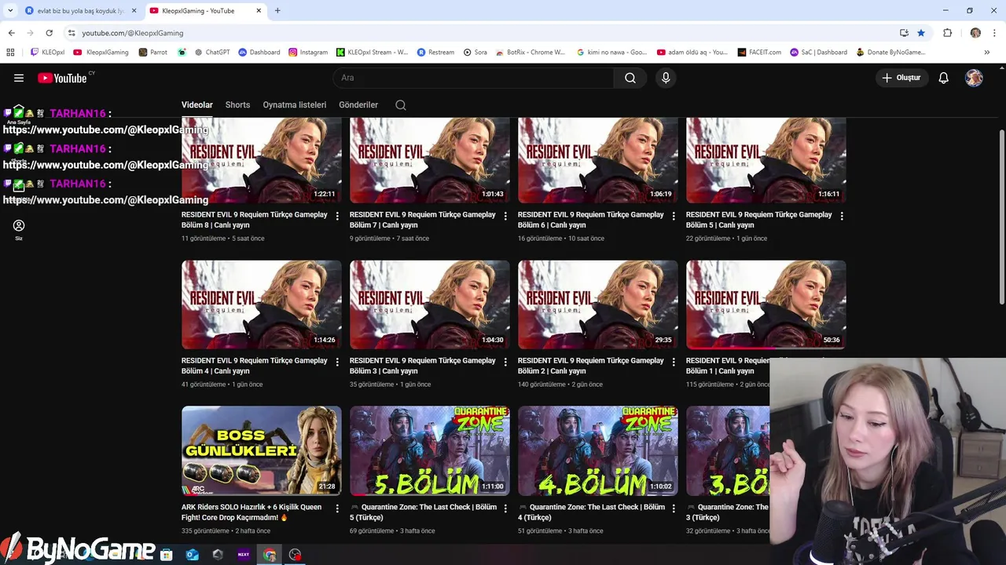
Task: Open the Donate ByNoGame bookmark
Action: 891,53
